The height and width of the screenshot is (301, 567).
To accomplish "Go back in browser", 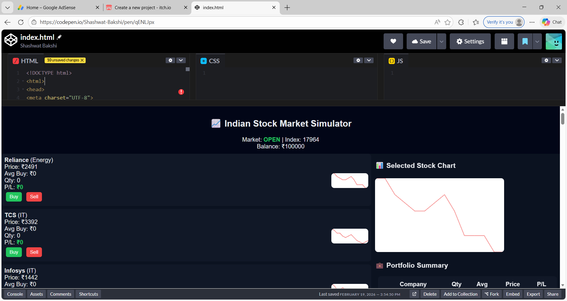I will 8,22.
